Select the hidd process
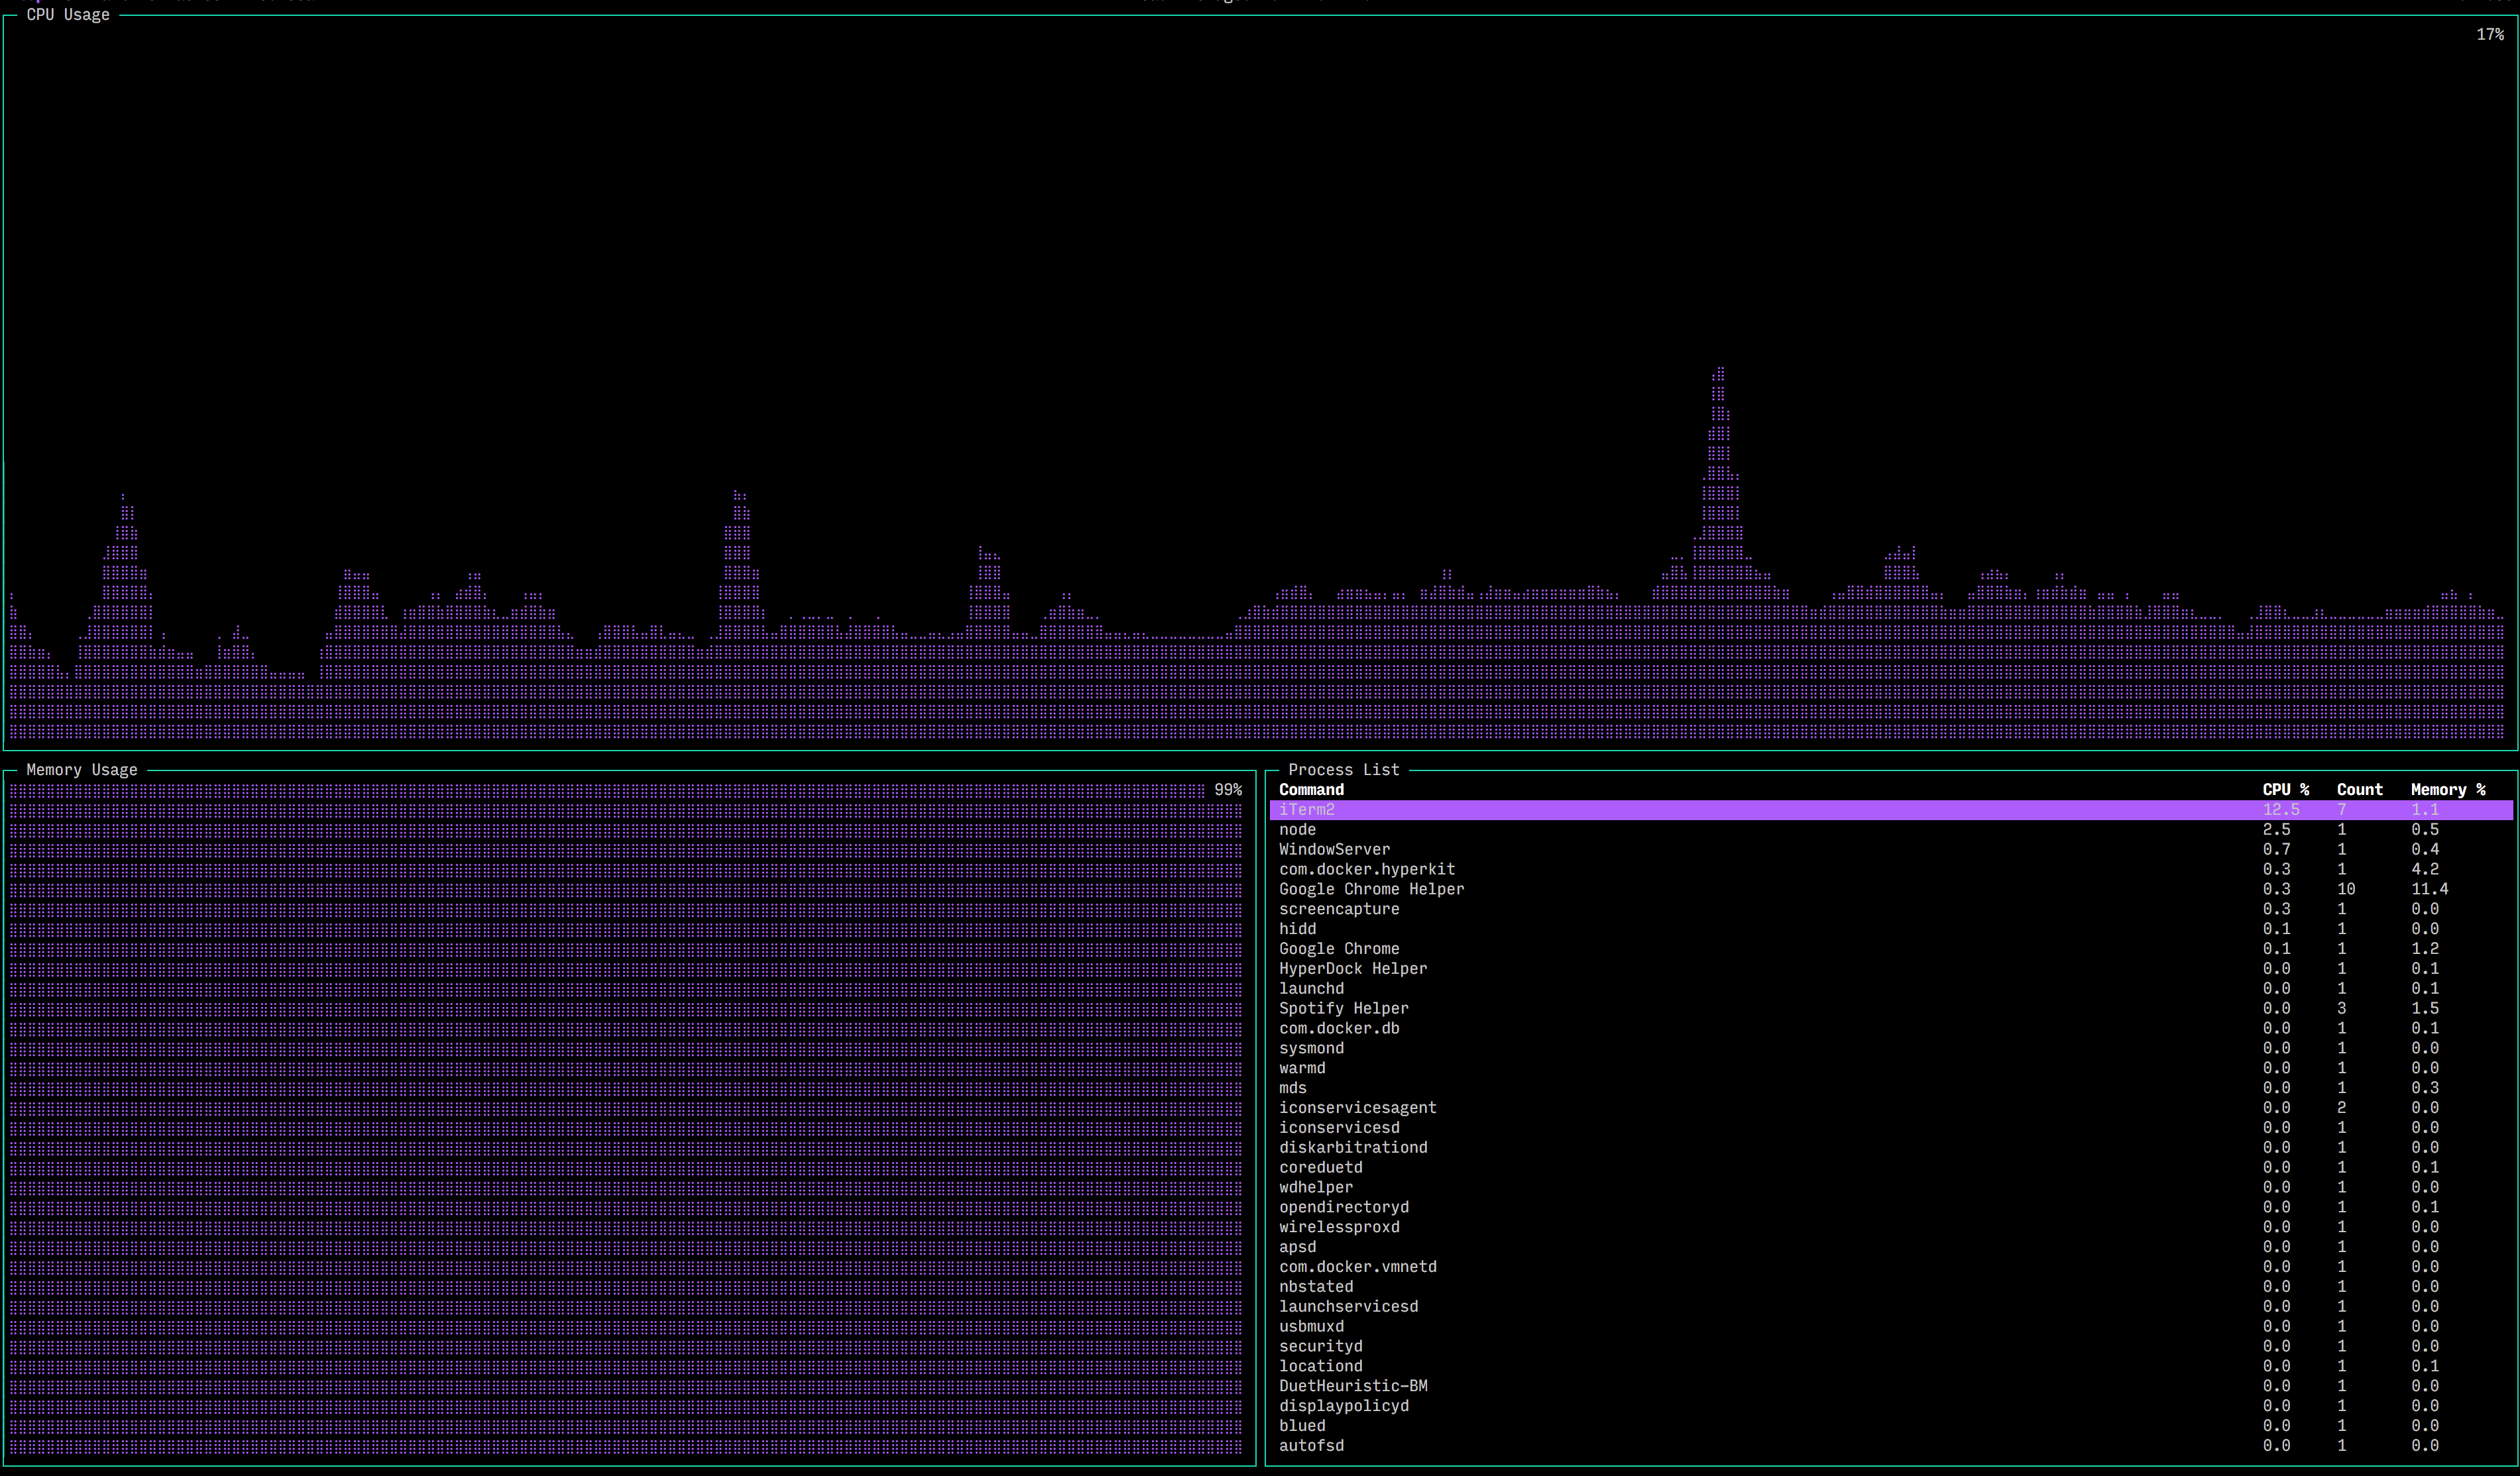The height and width of the screenshot is (1476, 2520). (x=1891, y=929)
